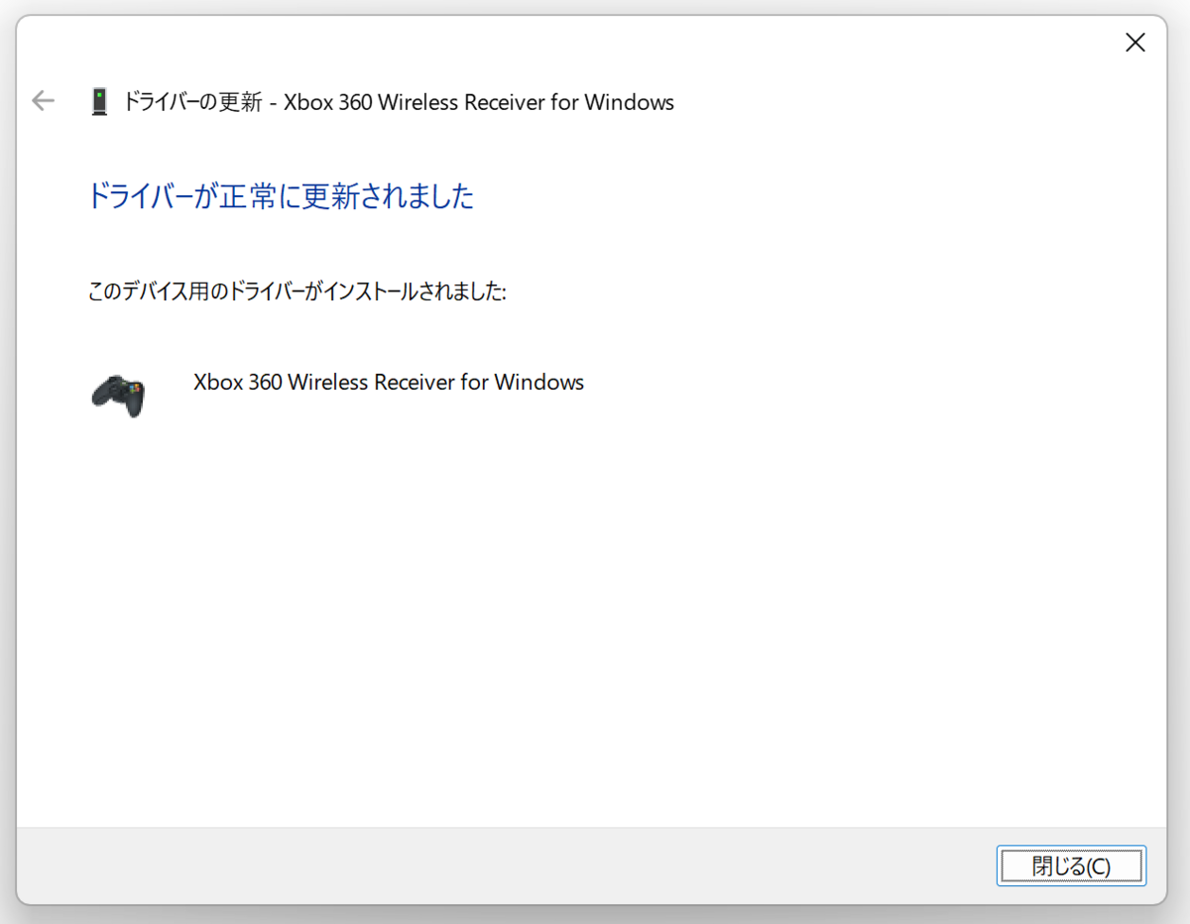Viewport: 1190px width, 924px height.
Task: Click the このデバイス用のドライバーがインストールされました text
Action: [297, 292]
